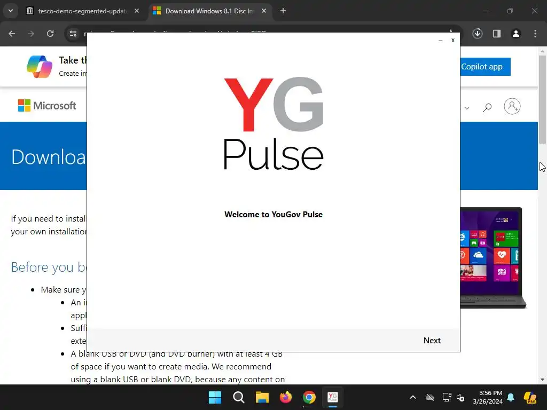Restore down the Chrome window

point(510,11)
